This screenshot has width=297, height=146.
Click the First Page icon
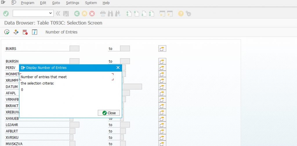click(x=129, y=14)
